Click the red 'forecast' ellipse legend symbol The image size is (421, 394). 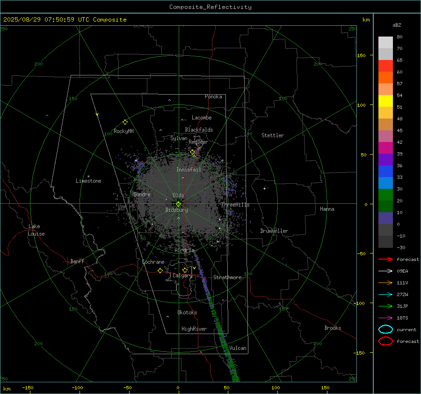tap(385, 341)
